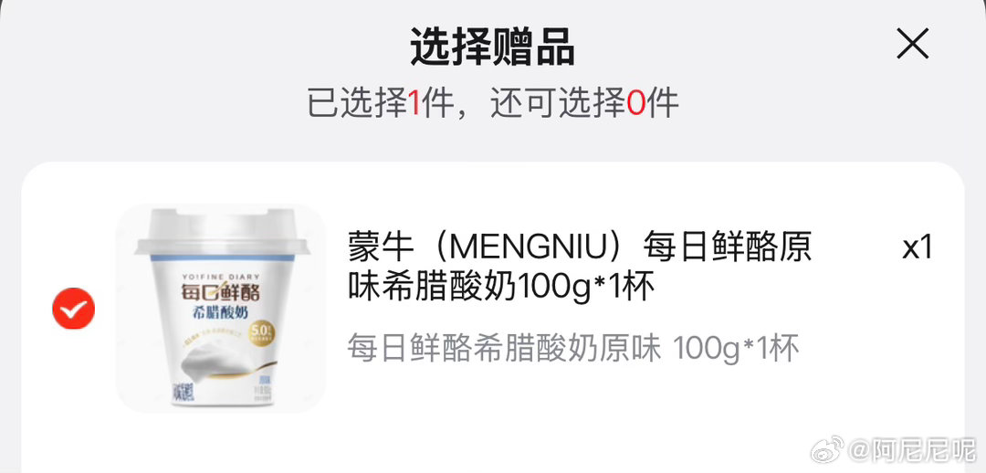Tap the red number 1 in selected count

[x=415, y=103]
